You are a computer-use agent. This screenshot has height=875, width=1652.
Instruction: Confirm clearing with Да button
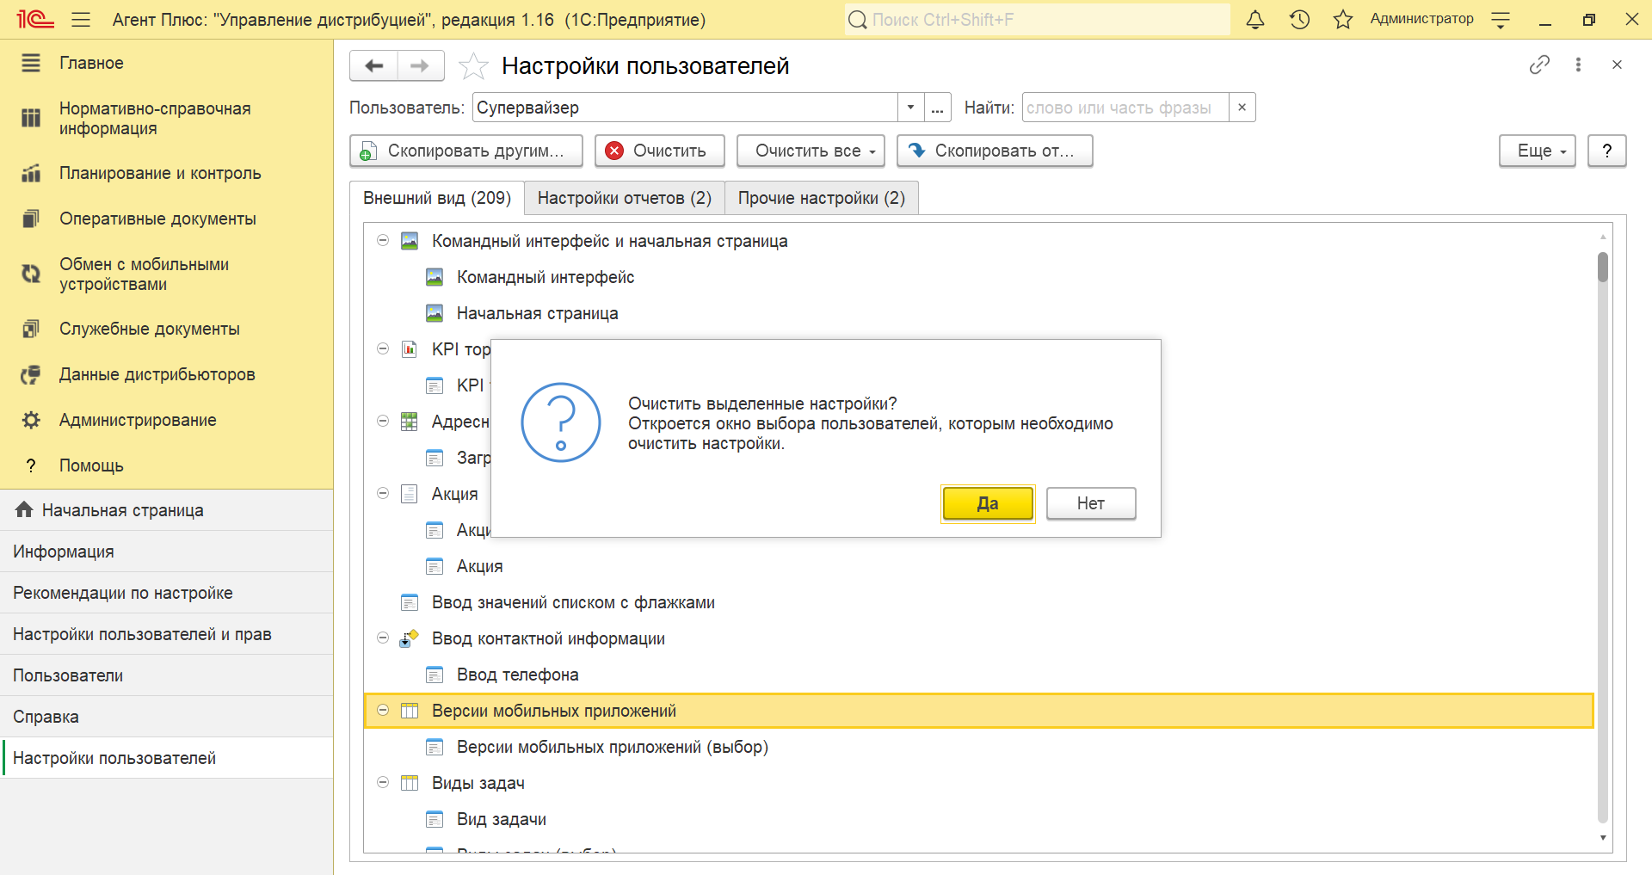point(988,503)
